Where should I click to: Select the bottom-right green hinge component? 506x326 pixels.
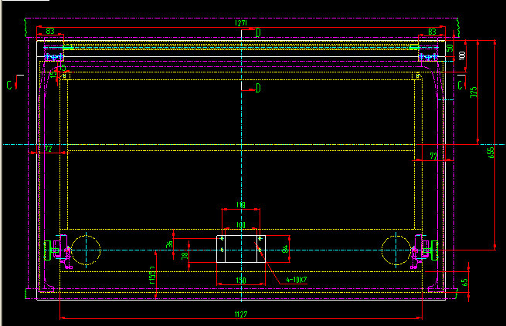coord(426,249)
